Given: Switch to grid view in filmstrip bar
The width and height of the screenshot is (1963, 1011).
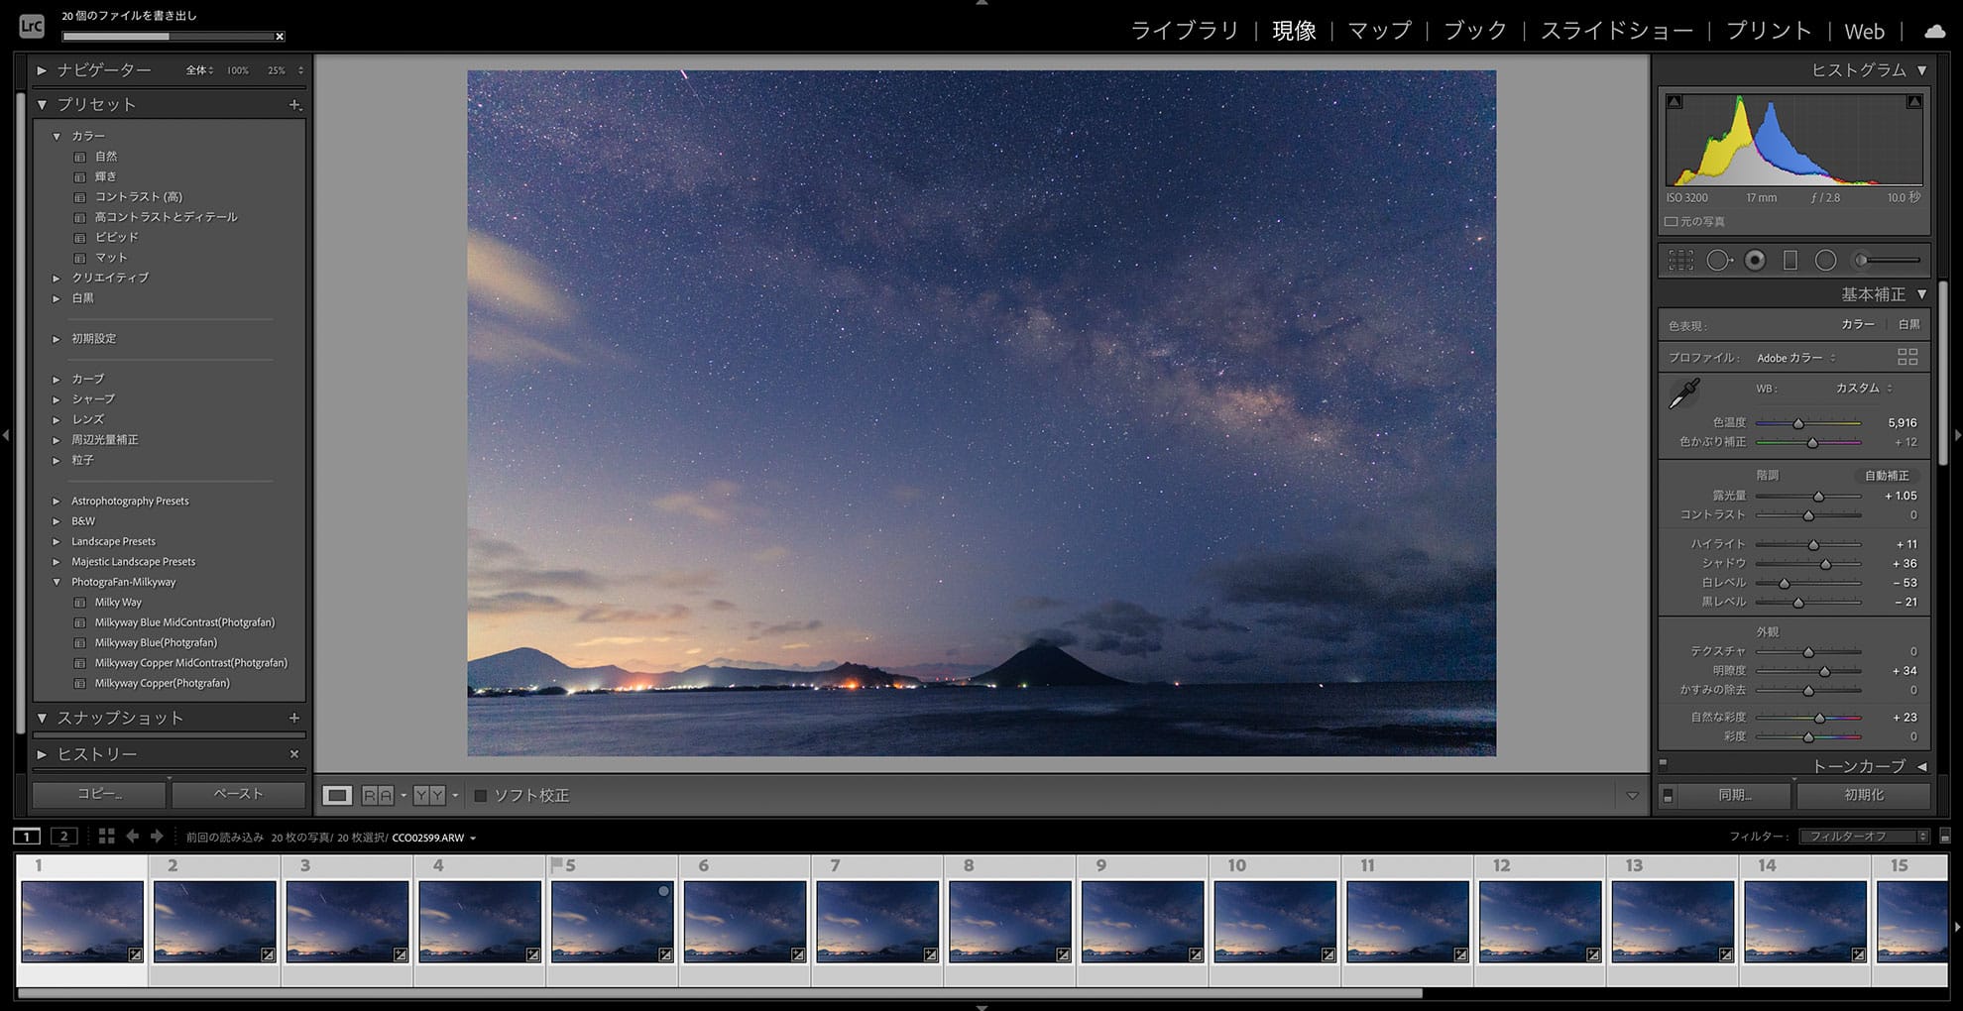Looking at the screenshot, I should pyautogui.click(x=106, y=837).
